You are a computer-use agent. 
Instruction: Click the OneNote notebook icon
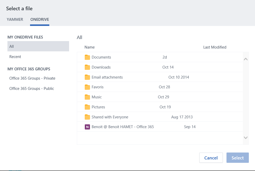click(x=87, y=127)
